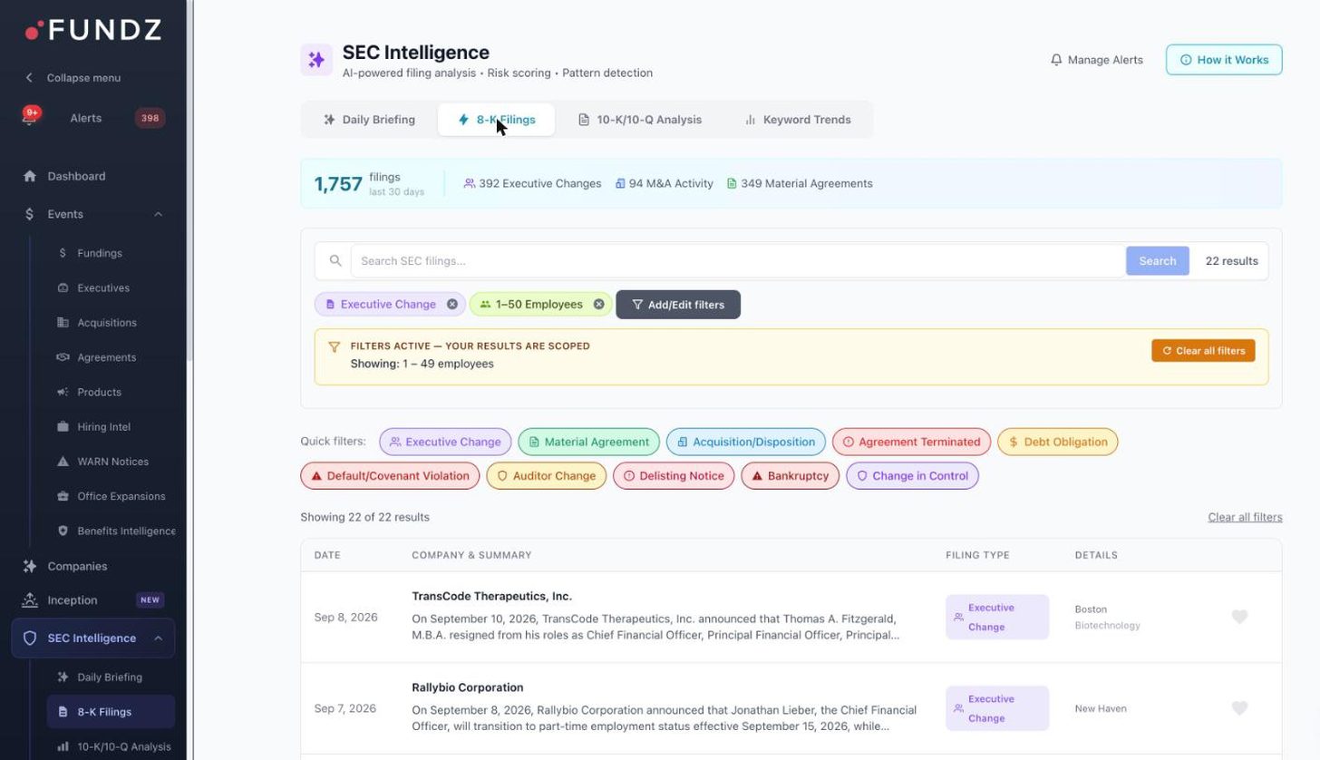The height and width of the screenshot is (760, 1320).
Task: Collapse the Events menu section
Action: point(158,214)
